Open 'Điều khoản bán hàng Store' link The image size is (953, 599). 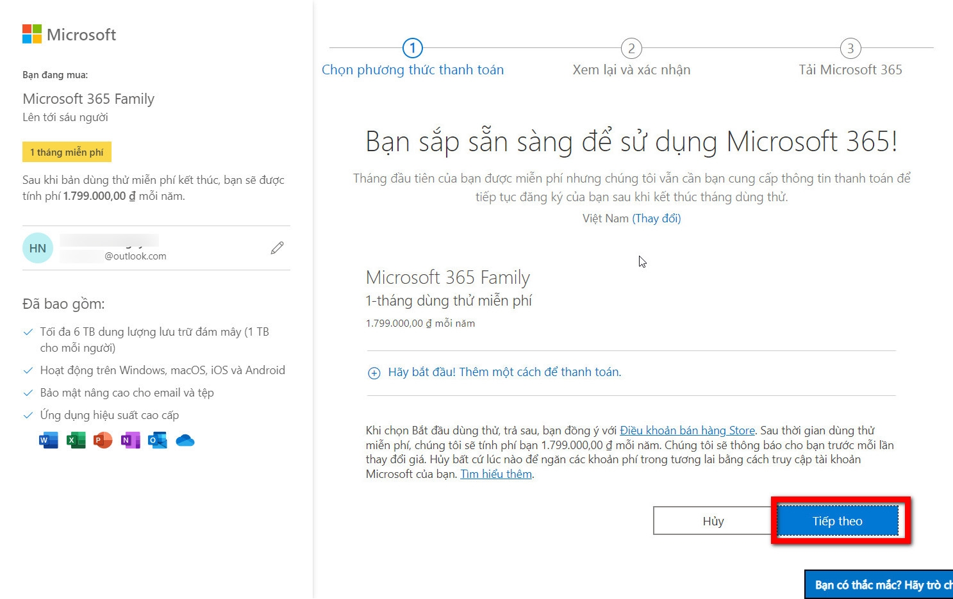pyautogui.click(x=687, y=431)
